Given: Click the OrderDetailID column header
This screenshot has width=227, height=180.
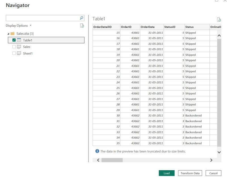Looking at the screenshot, I should [106, 27].
